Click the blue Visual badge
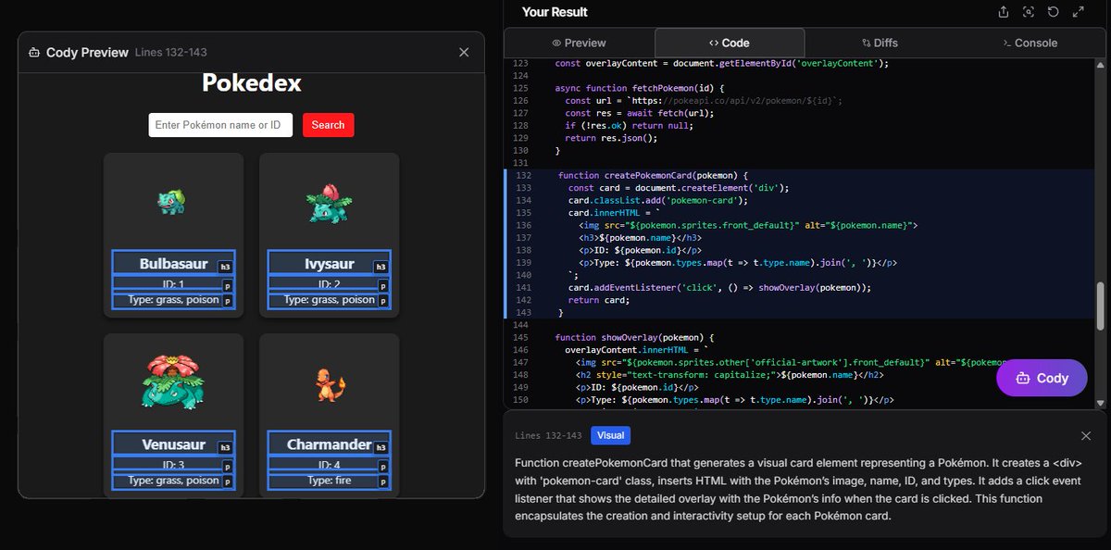The image size is (1111, 550). click(610, 435)
